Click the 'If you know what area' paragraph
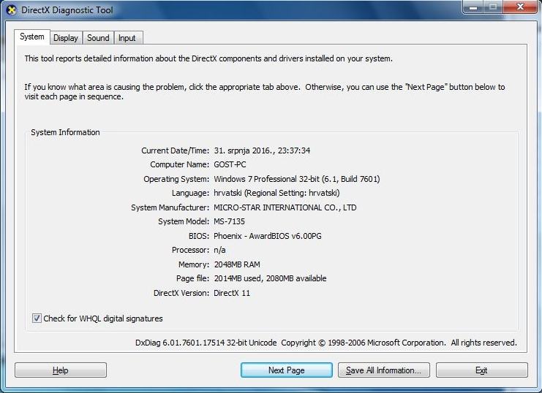This screenshot has height=393, width=542. 265,91
